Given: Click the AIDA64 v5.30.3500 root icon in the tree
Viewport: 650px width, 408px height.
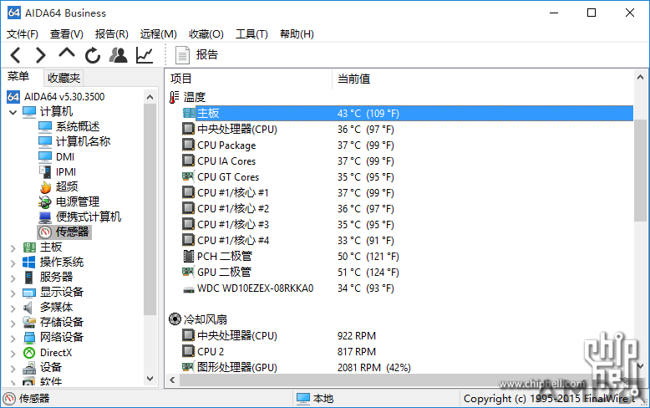Looking at the screenshot, I should click(13, 97).
